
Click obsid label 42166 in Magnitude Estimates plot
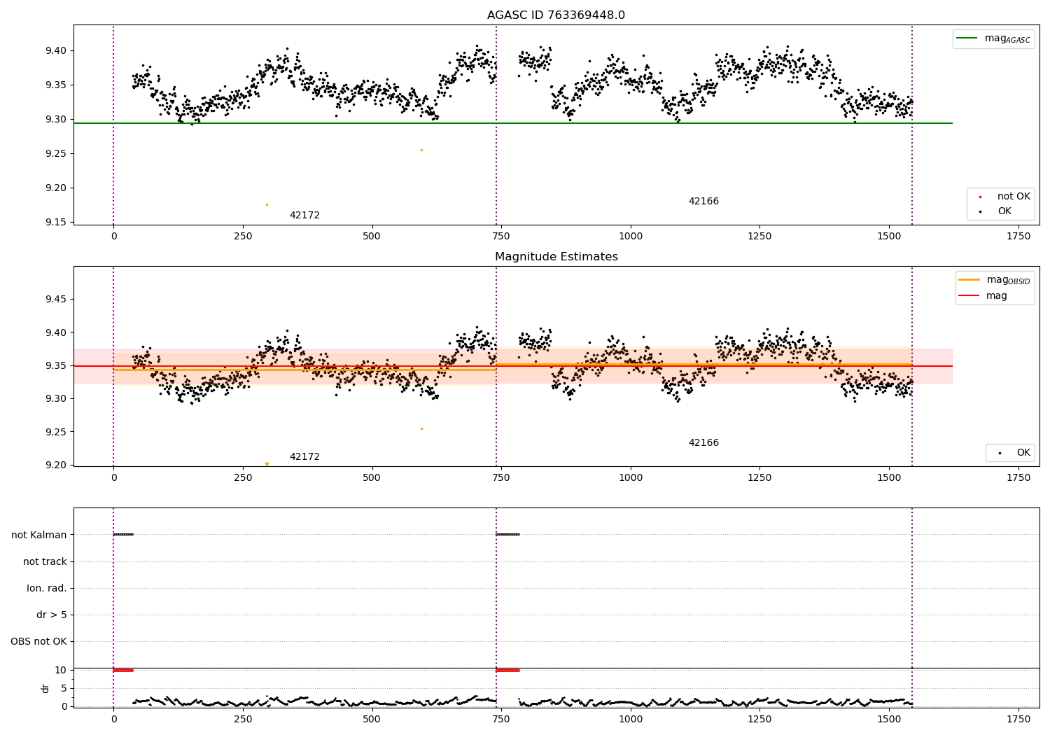[703, 443]
